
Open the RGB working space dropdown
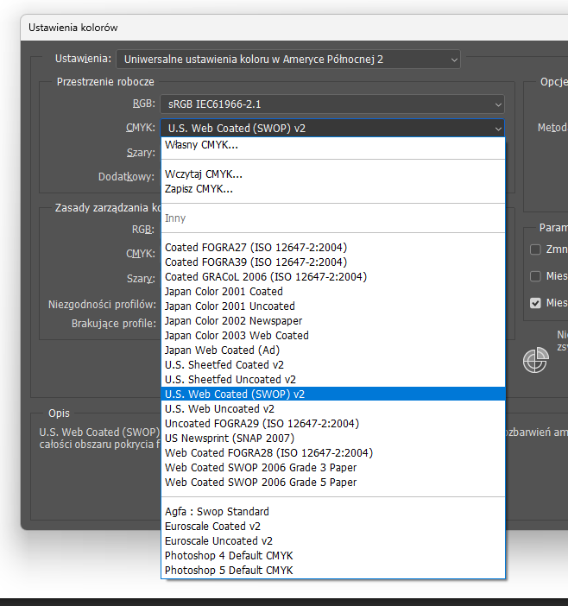point(332,104)
